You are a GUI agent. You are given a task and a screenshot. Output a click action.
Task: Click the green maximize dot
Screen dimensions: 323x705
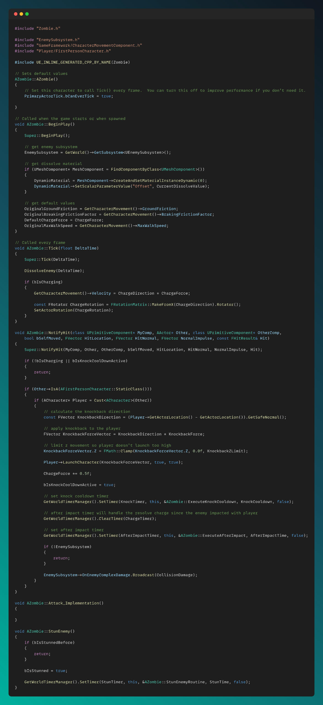(27, 14)
